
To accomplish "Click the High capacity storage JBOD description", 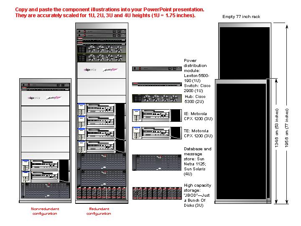I will click(x=197, y=195).
